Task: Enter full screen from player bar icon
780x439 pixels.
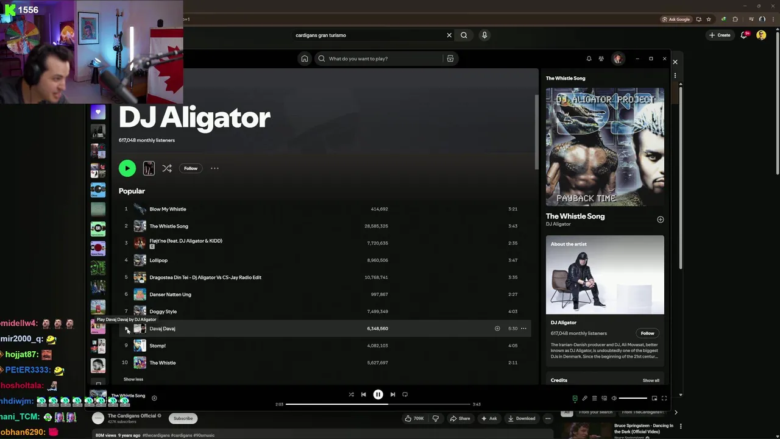Action: pos(664,398)
